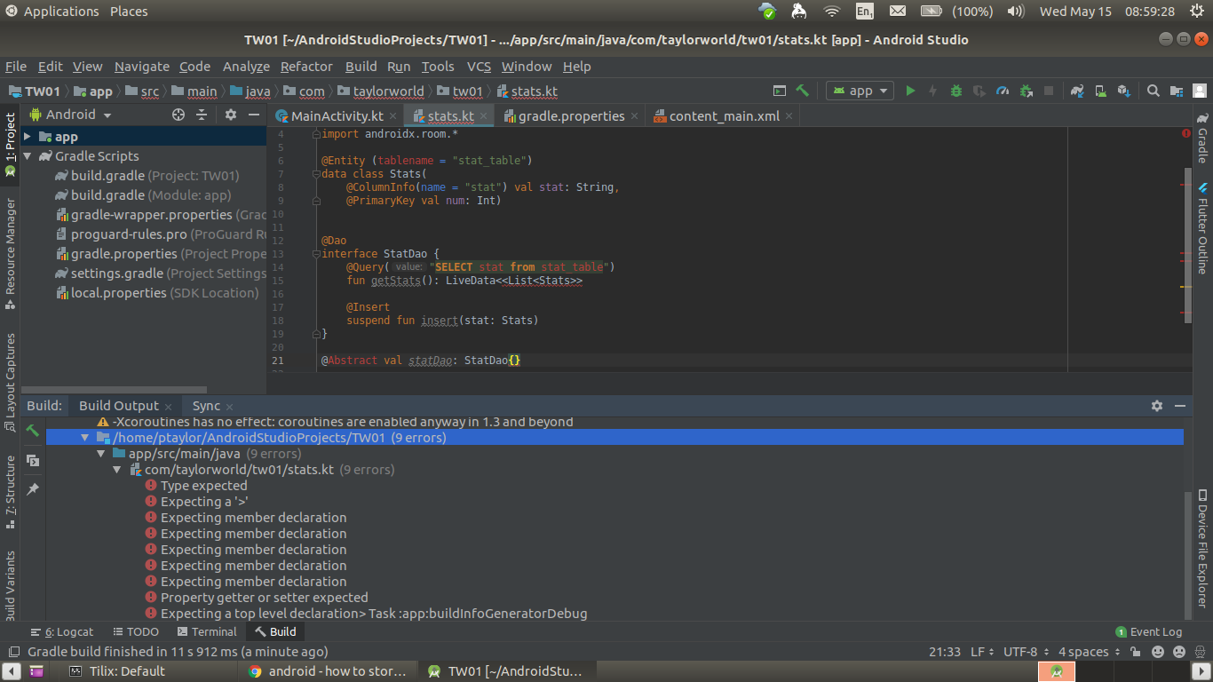The width and height of the screenshot is (1213, 682).
Task: Open the Terminal tool window button
Action: pyautogui.click(x=207, y=632)
